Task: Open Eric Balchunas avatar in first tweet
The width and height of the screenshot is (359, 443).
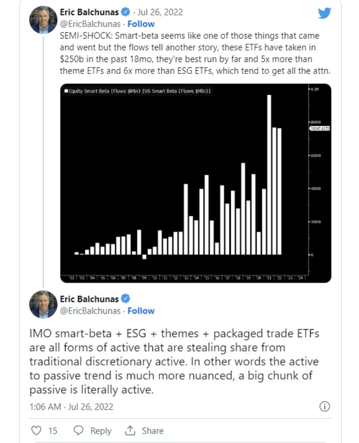Action: pos(43,20)
